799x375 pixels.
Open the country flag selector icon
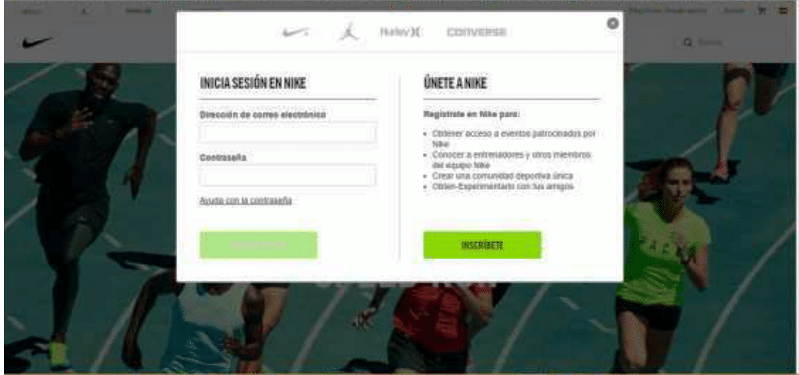click(782, 10)
